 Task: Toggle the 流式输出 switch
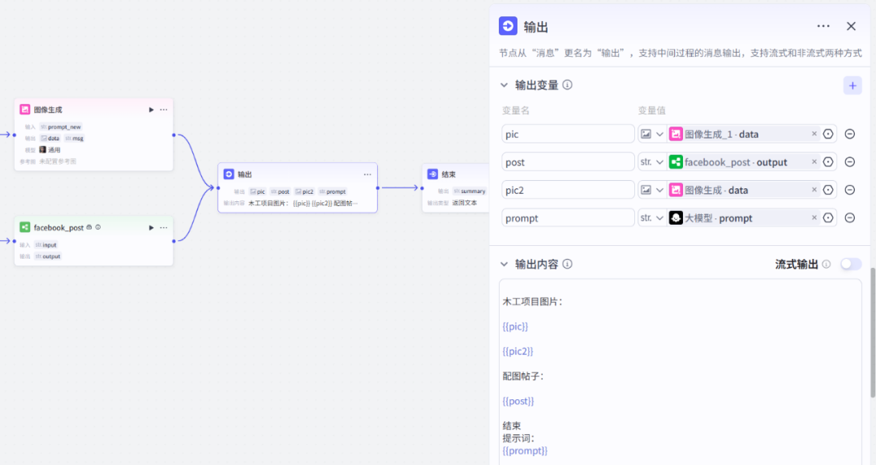(851, 264)
